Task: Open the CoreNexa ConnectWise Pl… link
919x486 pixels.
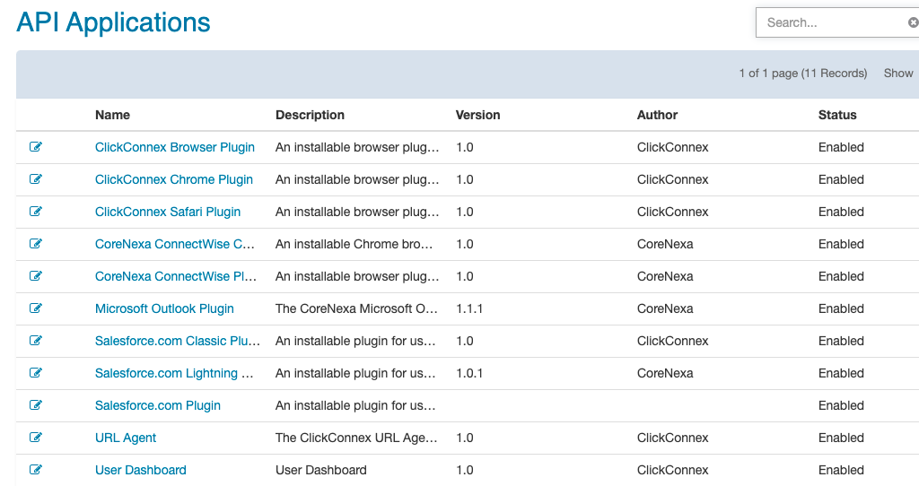Action: (176, 276)
